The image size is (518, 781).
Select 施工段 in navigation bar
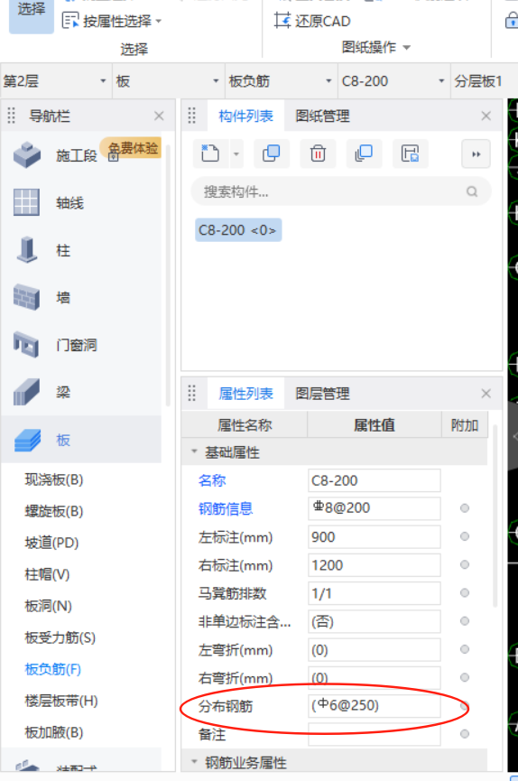[76, 155]
